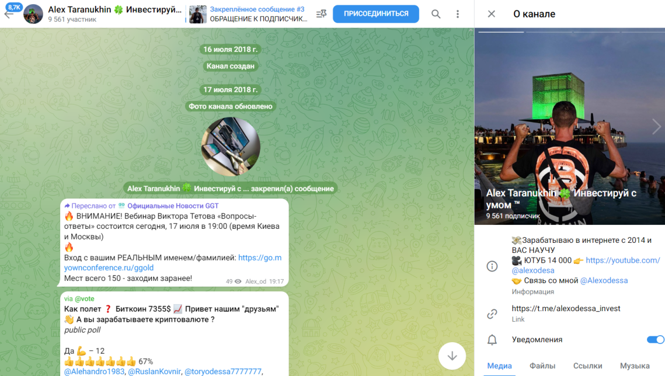Open forwarded source Официальные Новости GGT

pos(173,206)
